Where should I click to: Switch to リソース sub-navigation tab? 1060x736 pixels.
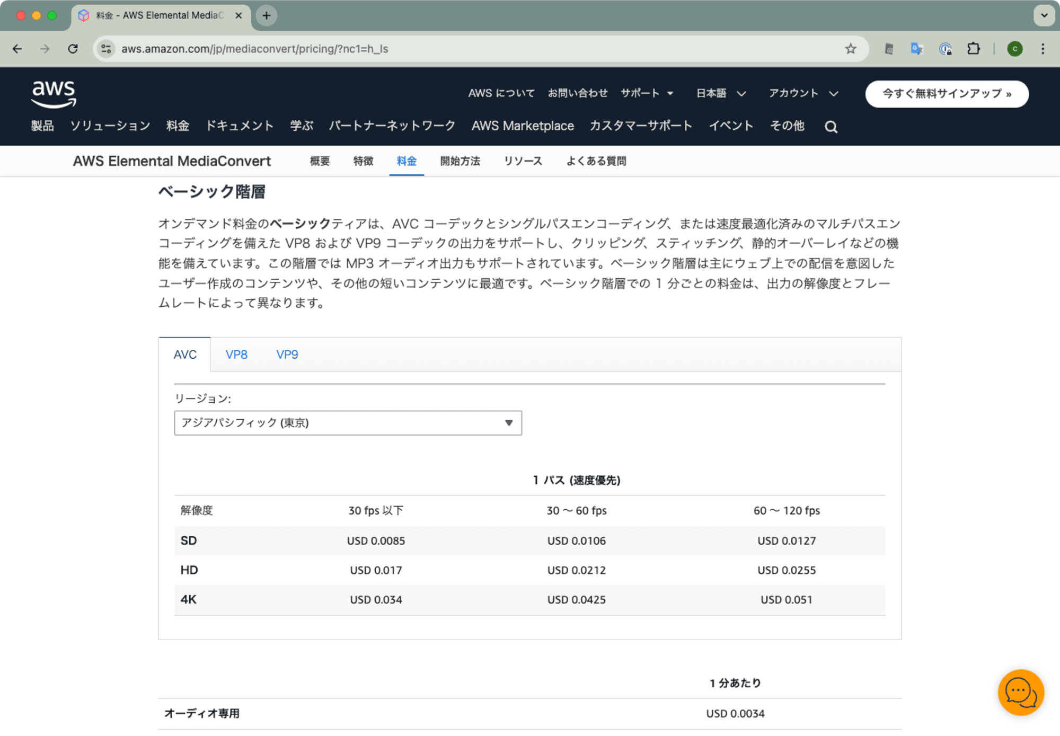click(523, 161)
